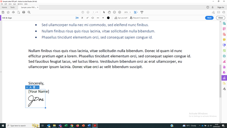Open the notifications bell
This screenshot has height=128, width=227.
[x=212, y=7]
